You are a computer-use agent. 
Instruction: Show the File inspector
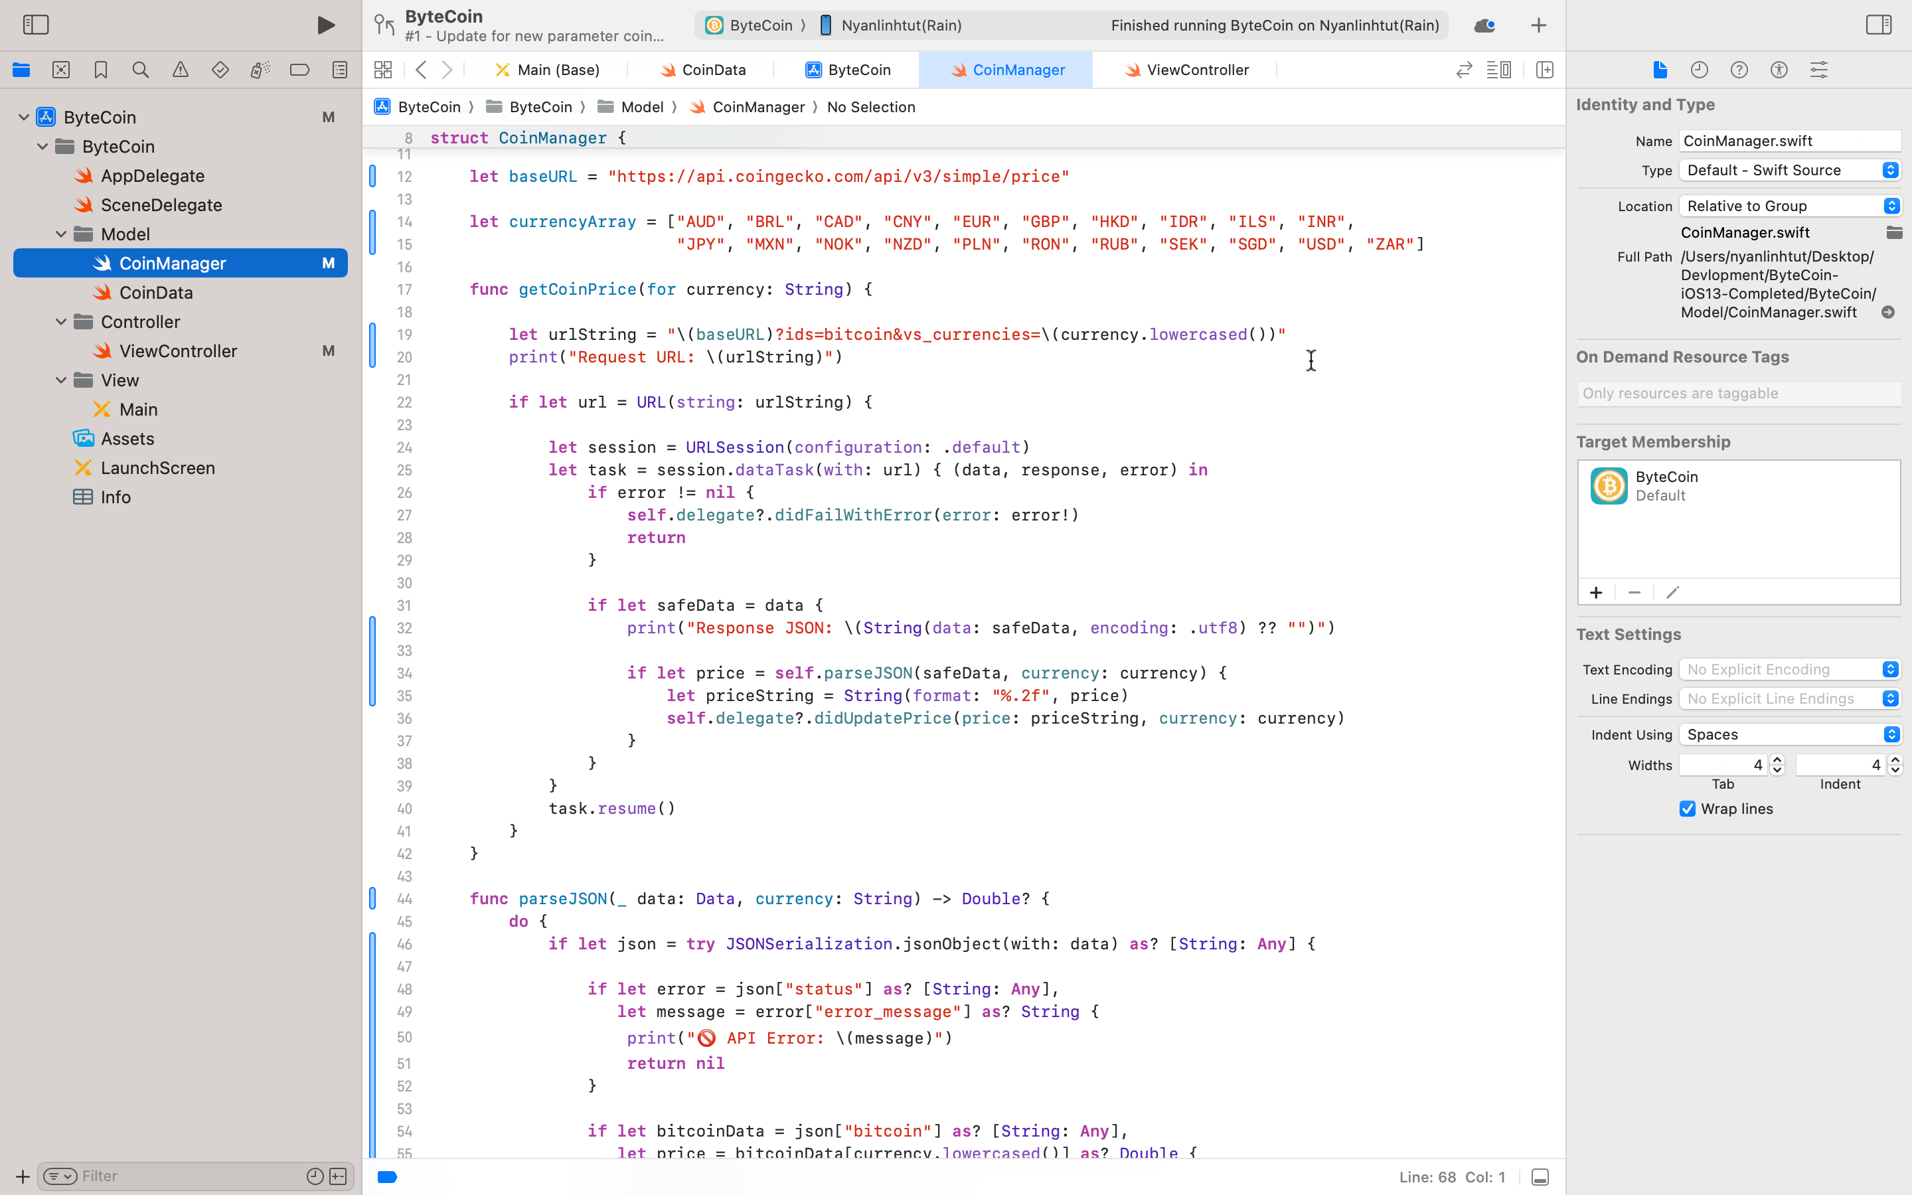pos(1660,70)
